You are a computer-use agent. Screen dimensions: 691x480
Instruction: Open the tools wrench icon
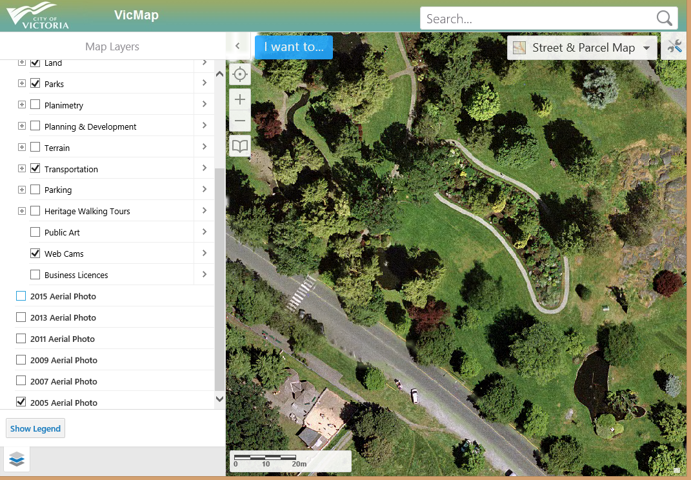click(x=675, y=46)
